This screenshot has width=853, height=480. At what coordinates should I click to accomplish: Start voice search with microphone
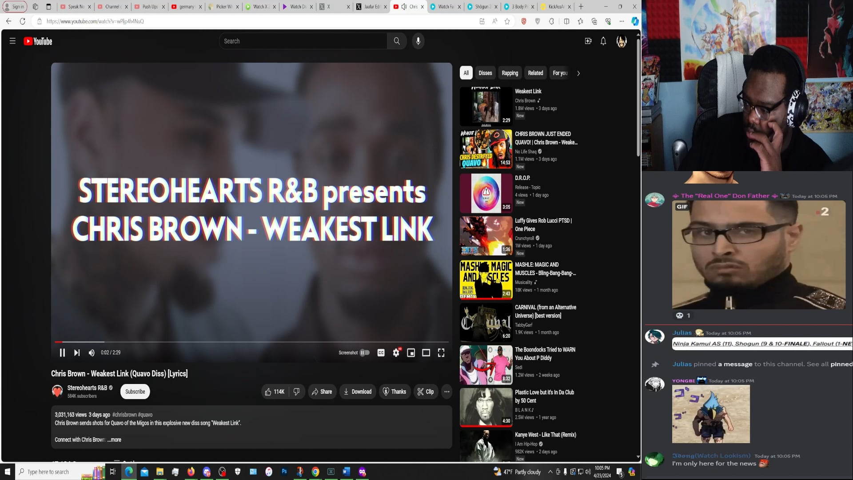418,41
